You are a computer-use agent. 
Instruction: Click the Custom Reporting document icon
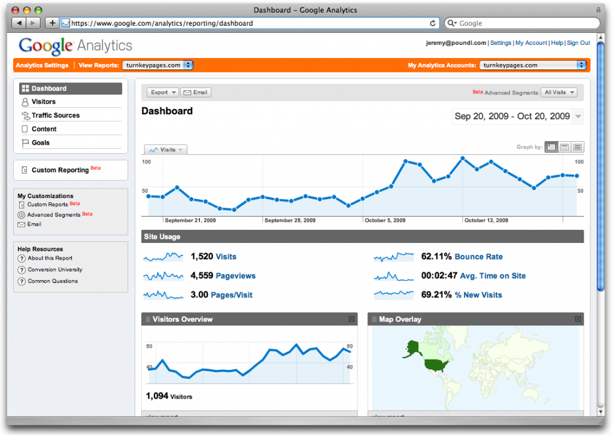[x=24, y=170]
